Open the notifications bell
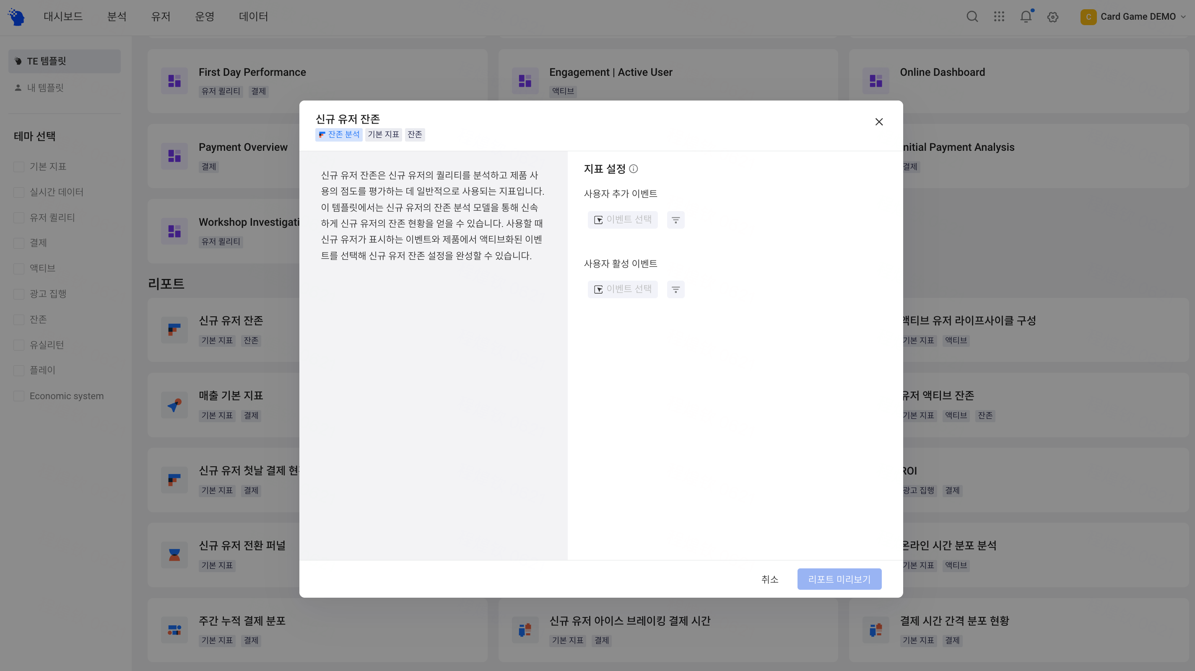The height and width of the screenshot is (671, 1195). (x=1026, y=17)
